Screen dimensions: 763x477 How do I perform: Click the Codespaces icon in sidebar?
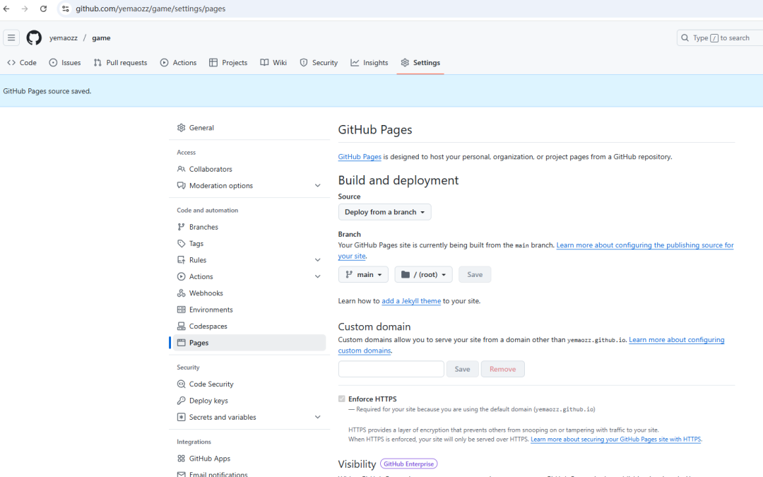181,326
